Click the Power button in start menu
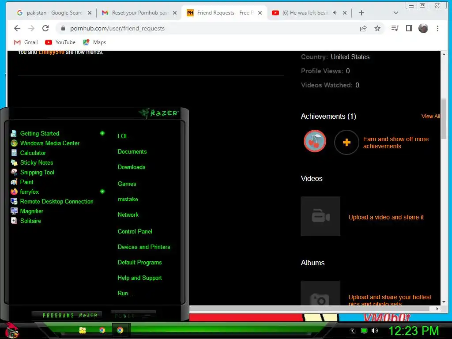 (133, 315)
